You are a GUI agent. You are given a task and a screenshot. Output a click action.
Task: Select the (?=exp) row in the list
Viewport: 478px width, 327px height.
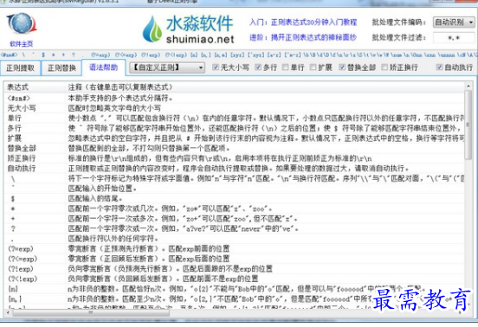[x=234, y=249]
